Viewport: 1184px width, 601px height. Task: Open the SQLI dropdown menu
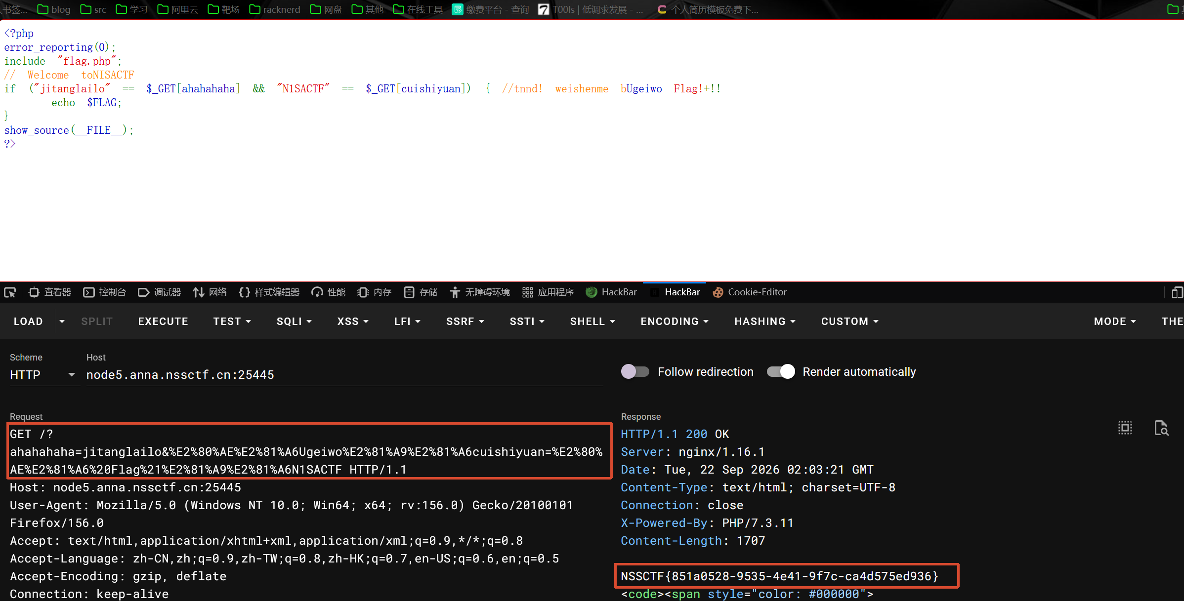coord(294,321)
